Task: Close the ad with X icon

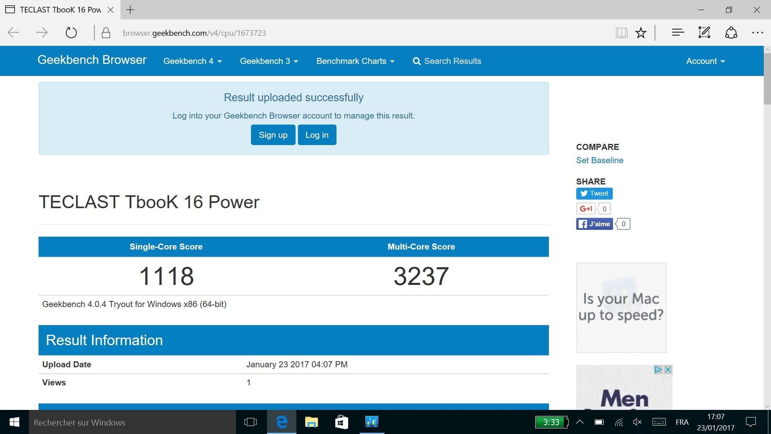Action: pos(668,369)
